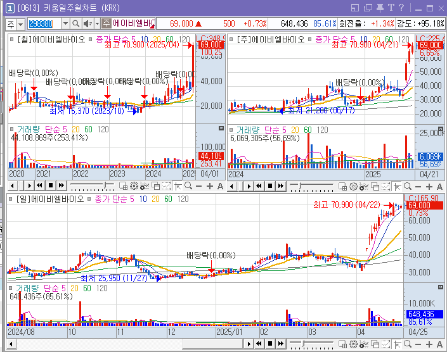Close the monthly volume panel

[x=221, y=129]
